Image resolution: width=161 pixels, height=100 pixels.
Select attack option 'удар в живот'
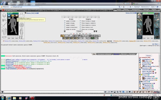[x=65, y=25]
